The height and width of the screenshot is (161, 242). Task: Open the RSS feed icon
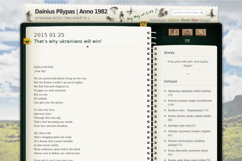[201, 32]
